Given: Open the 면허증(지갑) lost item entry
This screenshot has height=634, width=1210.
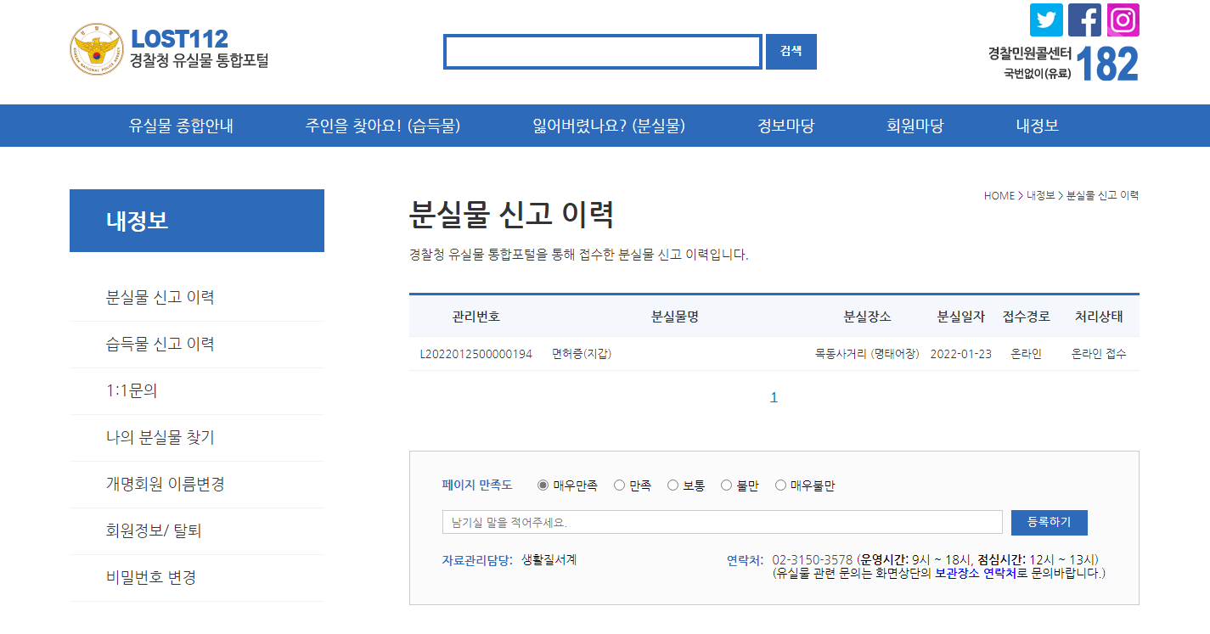Looking at the screenshot, I should pos(582,354).
